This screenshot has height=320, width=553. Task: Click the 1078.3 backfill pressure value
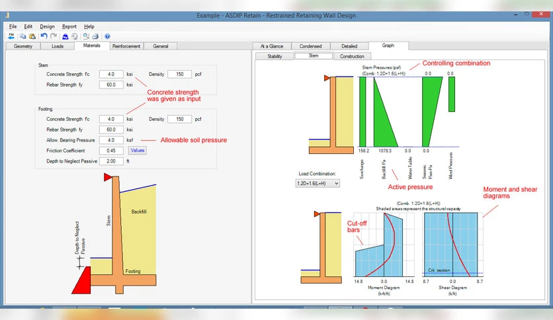385,151
